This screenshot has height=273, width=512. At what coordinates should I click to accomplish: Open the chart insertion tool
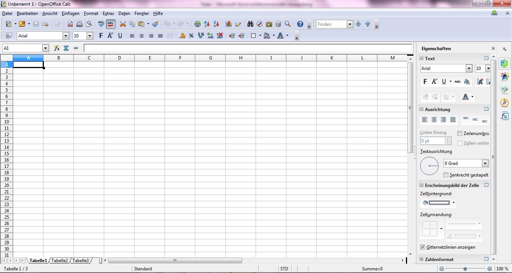coord(229,24)
